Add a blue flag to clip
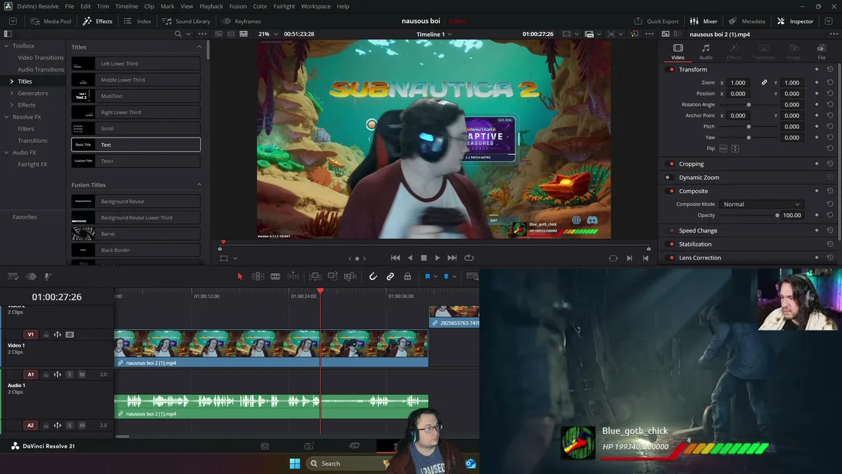The image size is (842, 474). coord(427,276)
